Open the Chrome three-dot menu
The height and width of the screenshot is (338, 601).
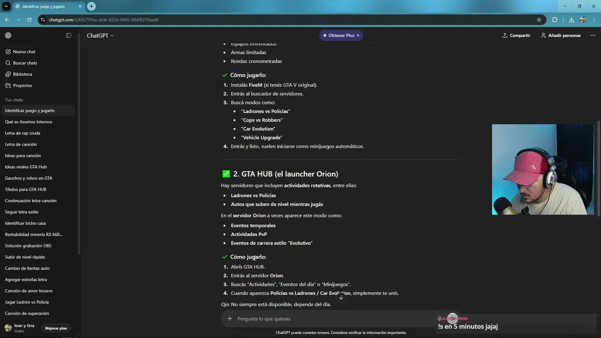coord(594,20)
